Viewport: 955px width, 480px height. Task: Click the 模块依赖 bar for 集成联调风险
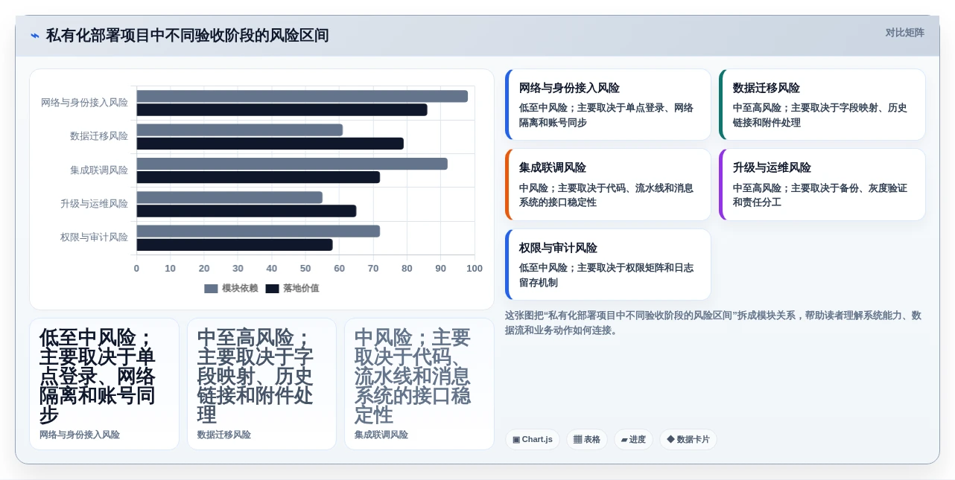pos(292,164)
